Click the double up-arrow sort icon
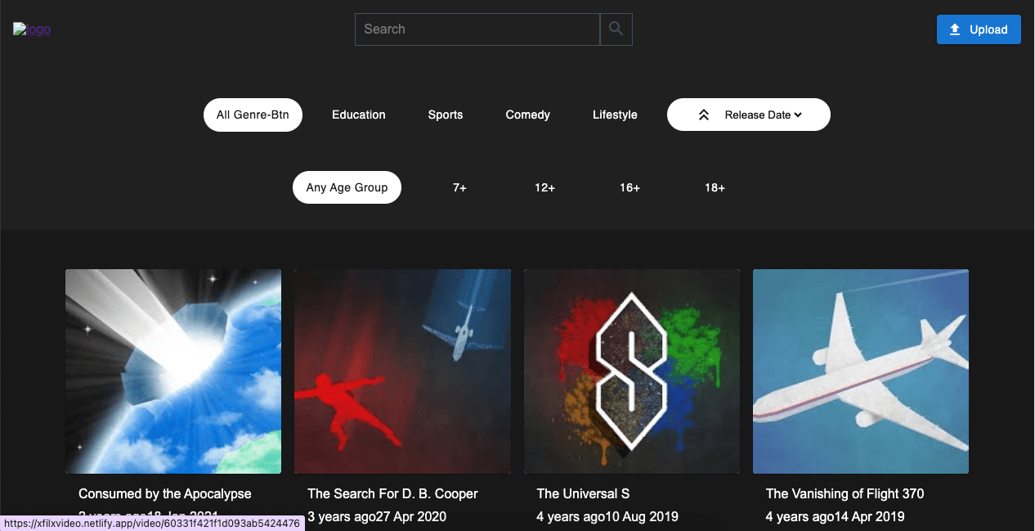Viewport: 1035px width, 531px height. (x=703, y=115)
